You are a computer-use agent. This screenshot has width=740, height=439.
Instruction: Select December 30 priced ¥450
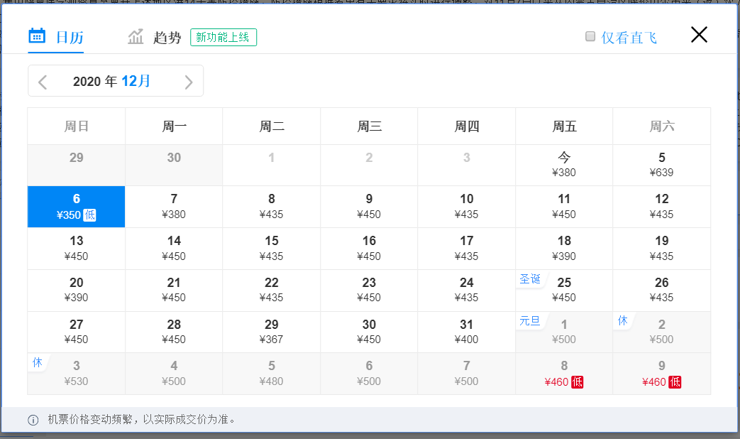tap(369, 332)
